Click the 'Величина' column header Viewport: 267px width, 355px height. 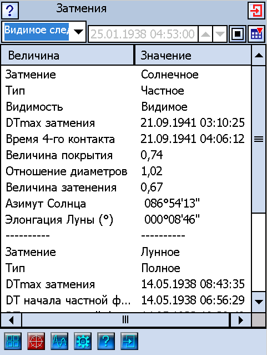[x=67, y=55]
